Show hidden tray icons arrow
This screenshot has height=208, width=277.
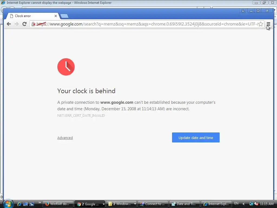(244, 204)
